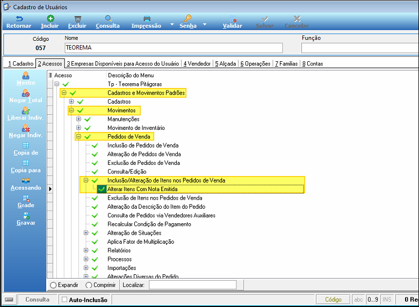Select the Exclusão de Itens nos Pedidos row
Image resolution: width=419 pixels, height=307 pixels.
click(155, 198)
